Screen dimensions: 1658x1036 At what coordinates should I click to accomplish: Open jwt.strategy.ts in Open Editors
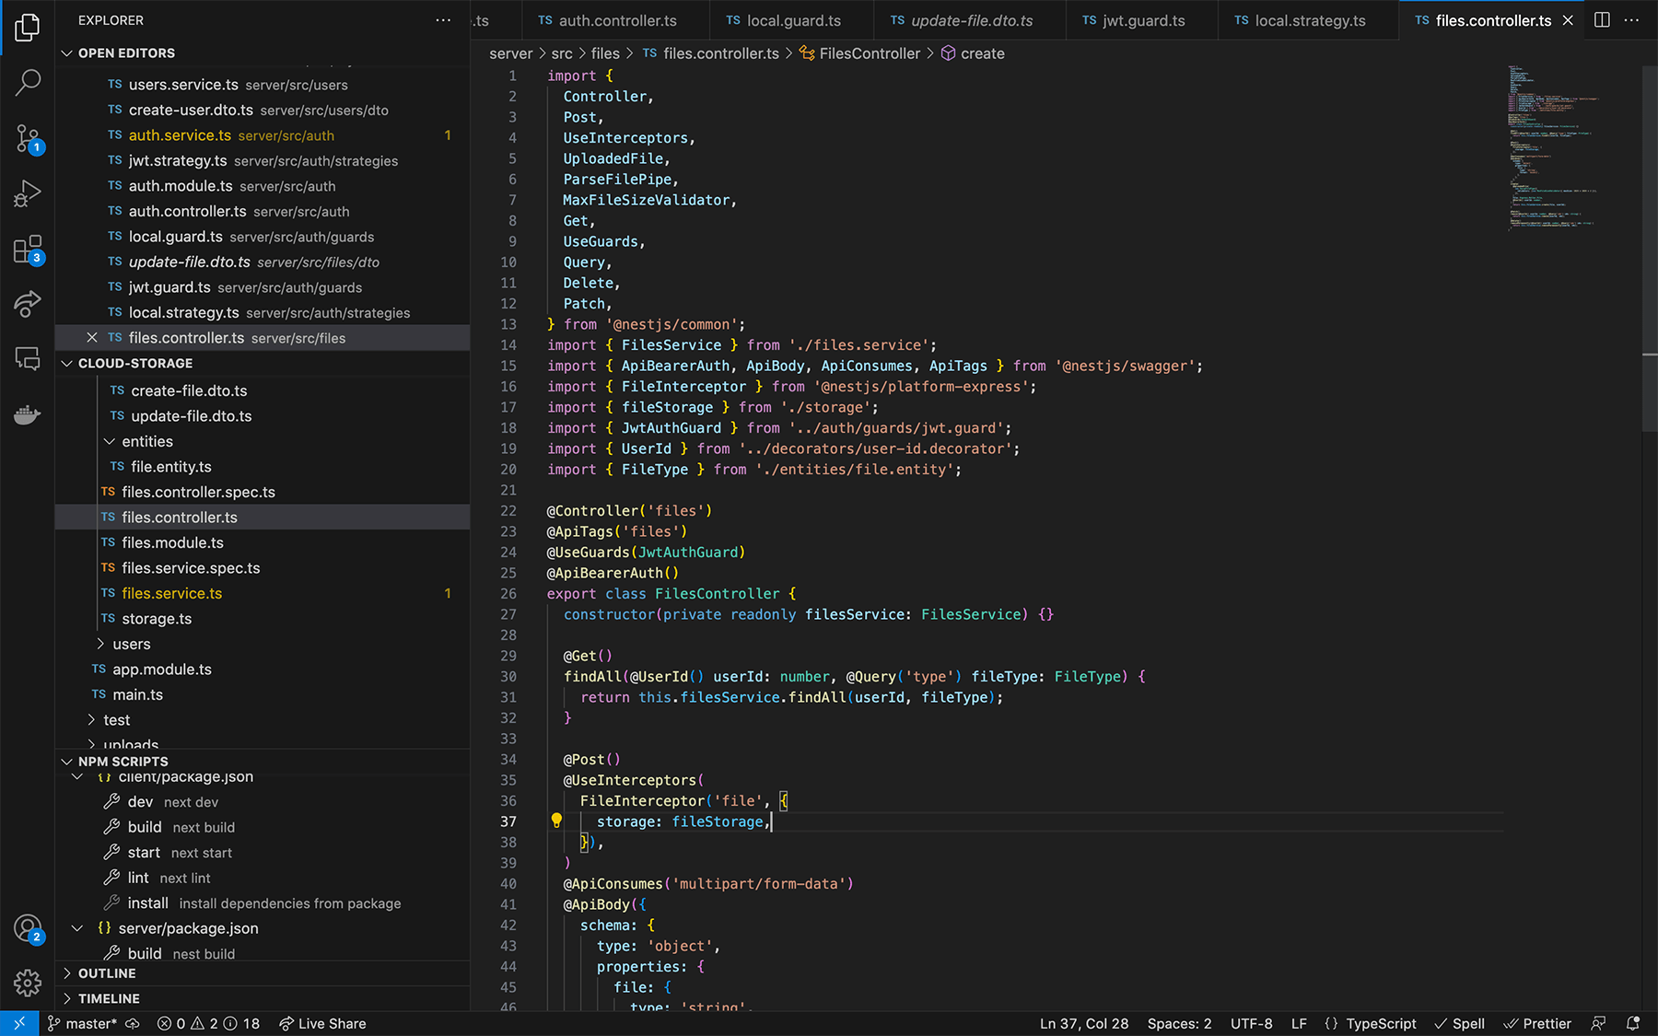[x=263, y=160]
